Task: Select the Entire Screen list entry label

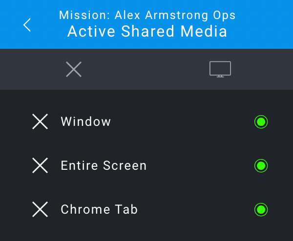Action: click(x=104, y=165)
